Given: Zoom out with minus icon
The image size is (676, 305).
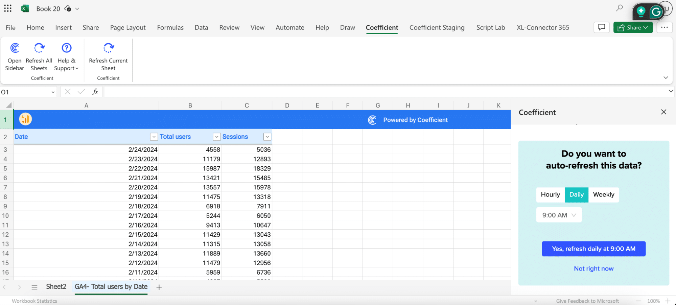Looking at the screenshot, I should pyautogui.click(x=638, y=301).
